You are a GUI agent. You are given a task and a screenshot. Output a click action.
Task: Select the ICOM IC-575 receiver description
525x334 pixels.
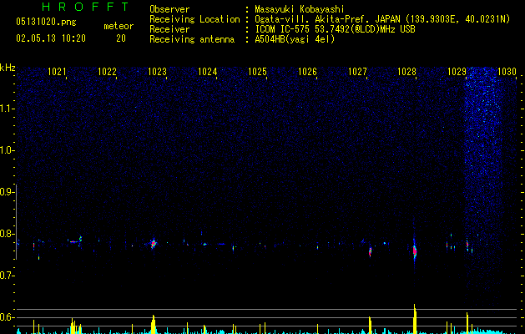click(x=335, y=29)
